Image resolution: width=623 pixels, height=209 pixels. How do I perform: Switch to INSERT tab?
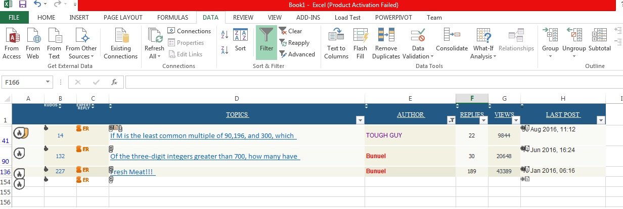tap(79, 17)
